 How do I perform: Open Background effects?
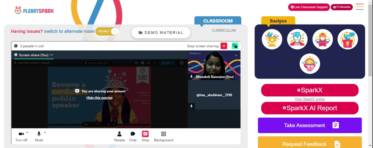coord(164,136)
